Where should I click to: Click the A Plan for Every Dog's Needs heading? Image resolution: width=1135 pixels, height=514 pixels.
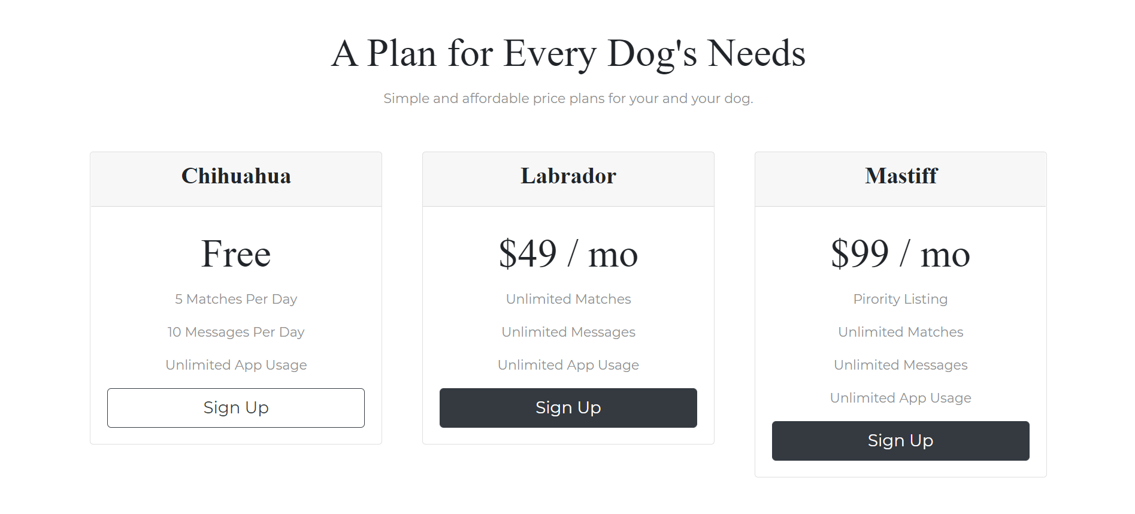click(x=568, y=54)
